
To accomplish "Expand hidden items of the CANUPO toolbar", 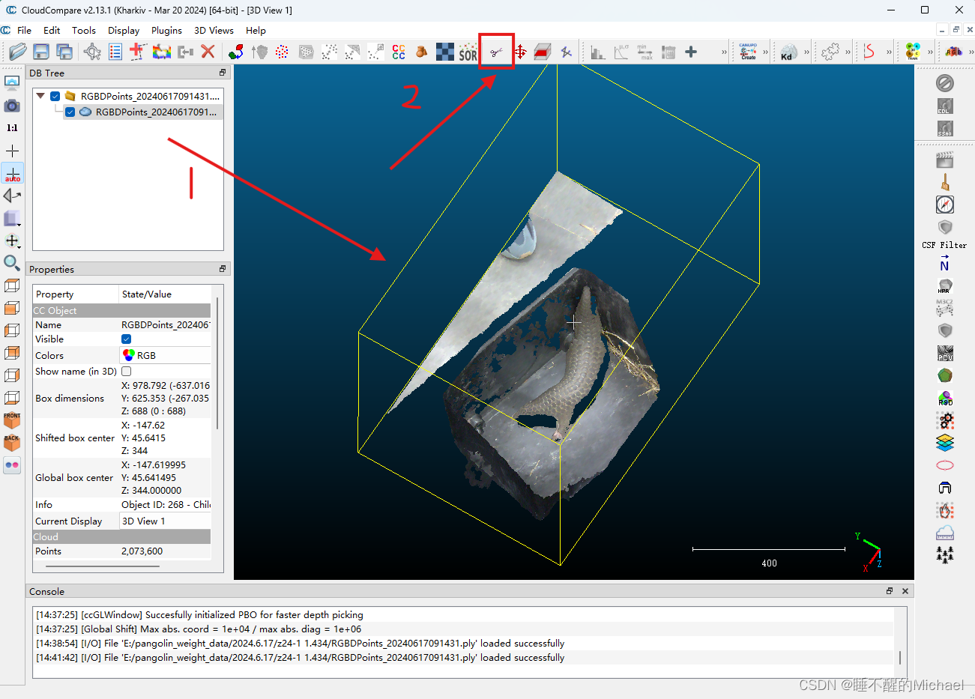I will [765, 52].
